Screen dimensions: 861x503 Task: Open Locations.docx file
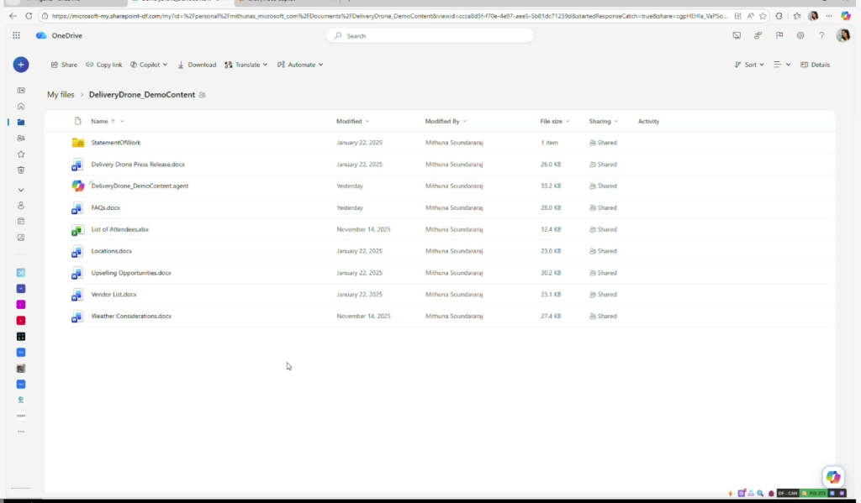pyautogui.click(x=112, y=251)
